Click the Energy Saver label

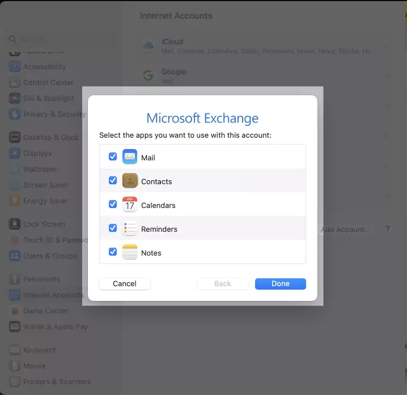[46, 201]
